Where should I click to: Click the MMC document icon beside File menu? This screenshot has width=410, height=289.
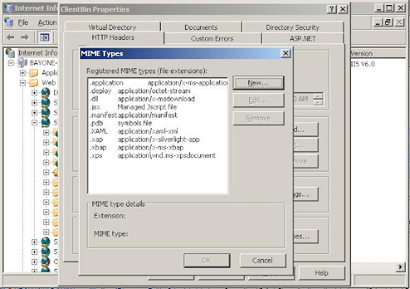[9, 23]
